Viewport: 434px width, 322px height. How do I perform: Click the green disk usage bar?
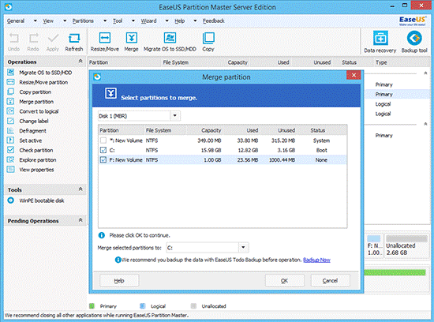(395, 273)
